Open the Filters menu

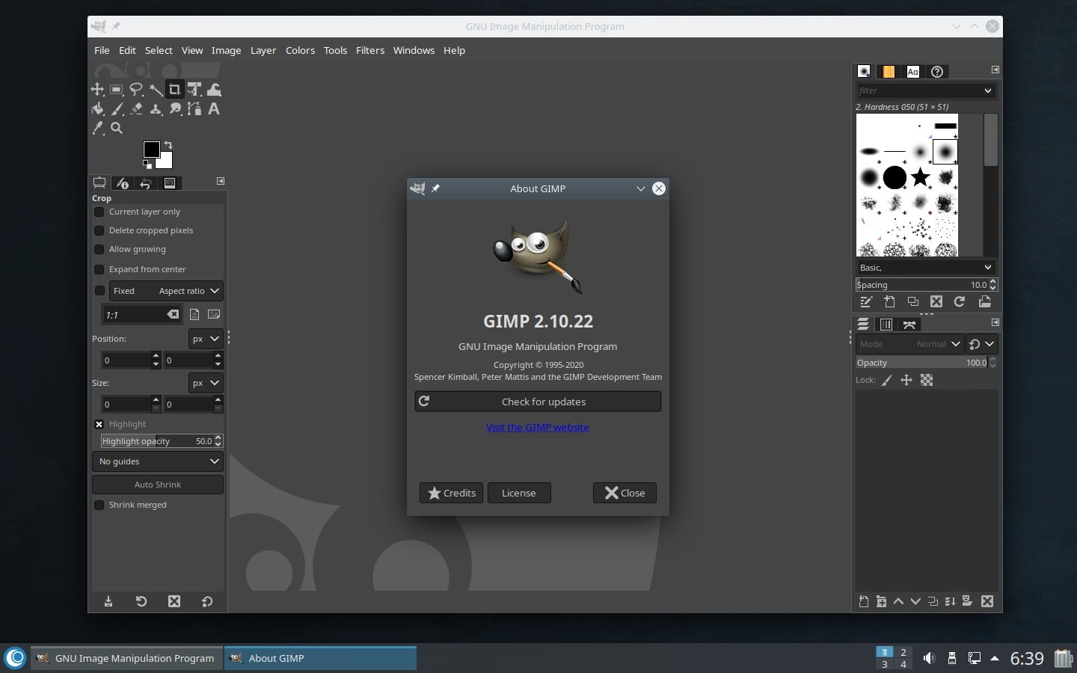(x=369, y=50)
